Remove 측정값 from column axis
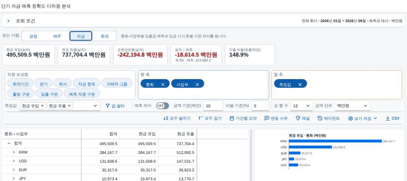This screenshot has width=407, height=181. 300,84
